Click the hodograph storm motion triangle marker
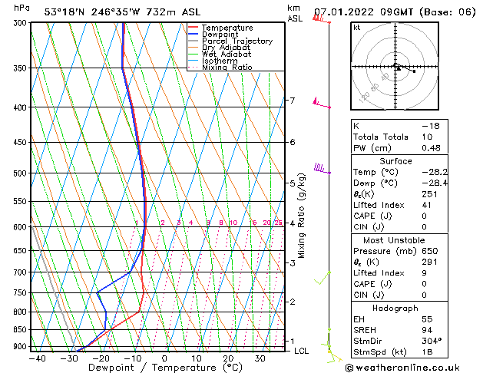This screenshot has width=483, height=373. [x=399, y=68]
